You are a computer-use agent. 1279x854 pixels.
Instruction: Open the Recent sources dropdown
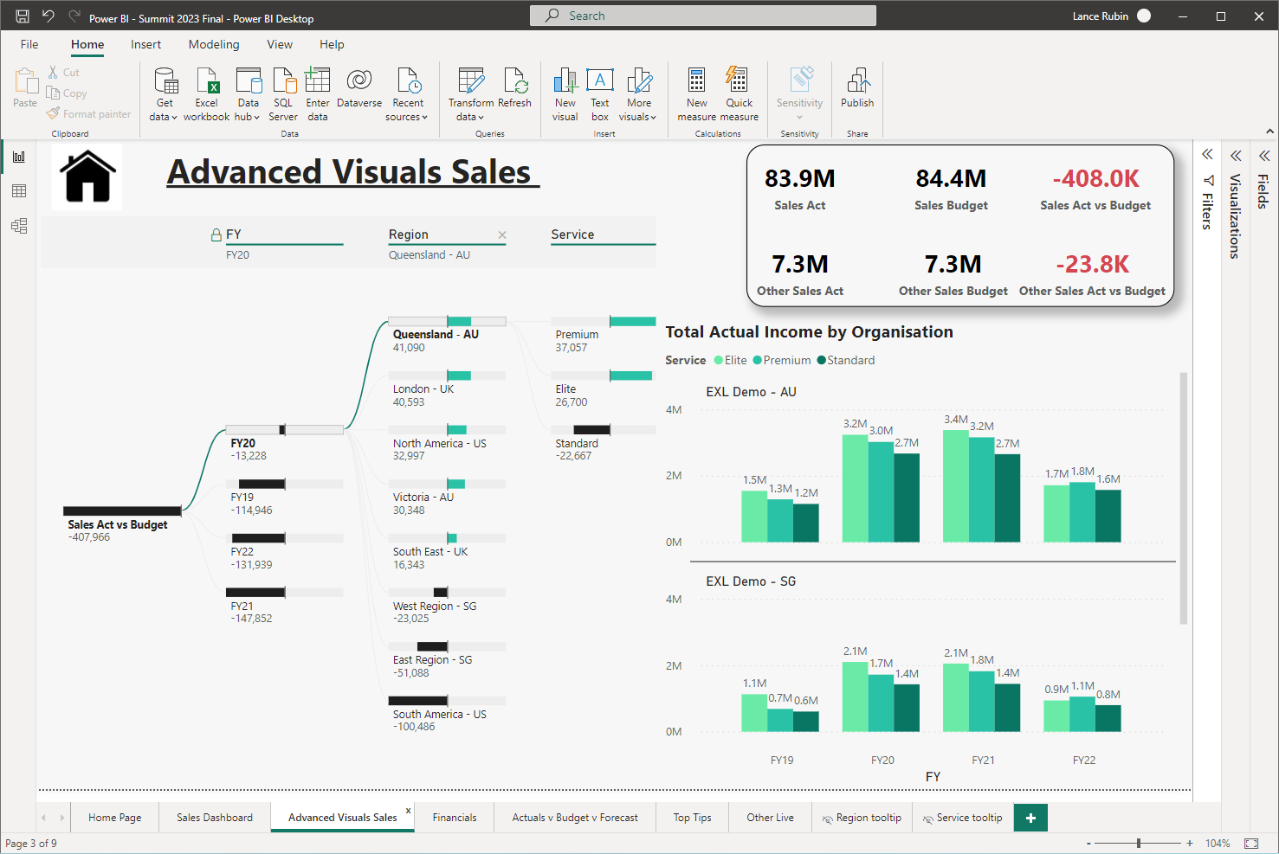point(407,94)
